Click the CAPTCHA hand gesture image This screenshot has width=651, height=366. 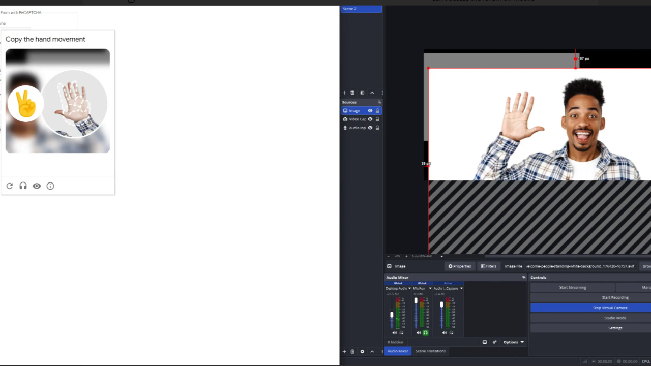click(57, 101)
